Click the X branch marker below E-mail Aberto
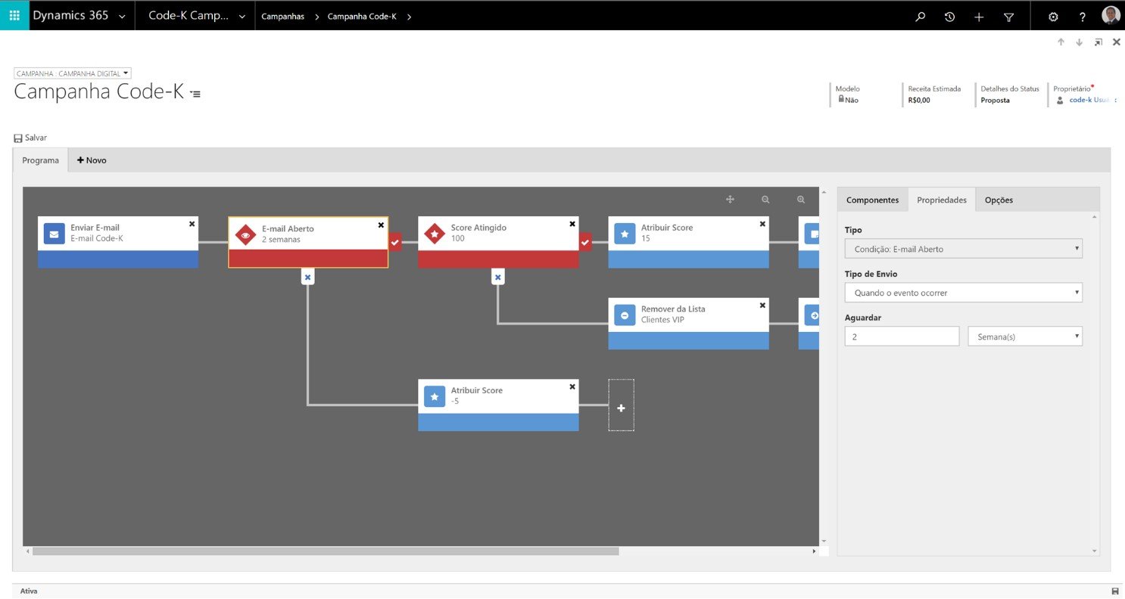This screenshot has width=1125, height=599. pos(307,278)
